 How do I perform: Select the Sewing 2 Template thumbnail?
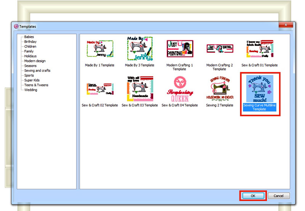tap(219, 89)
